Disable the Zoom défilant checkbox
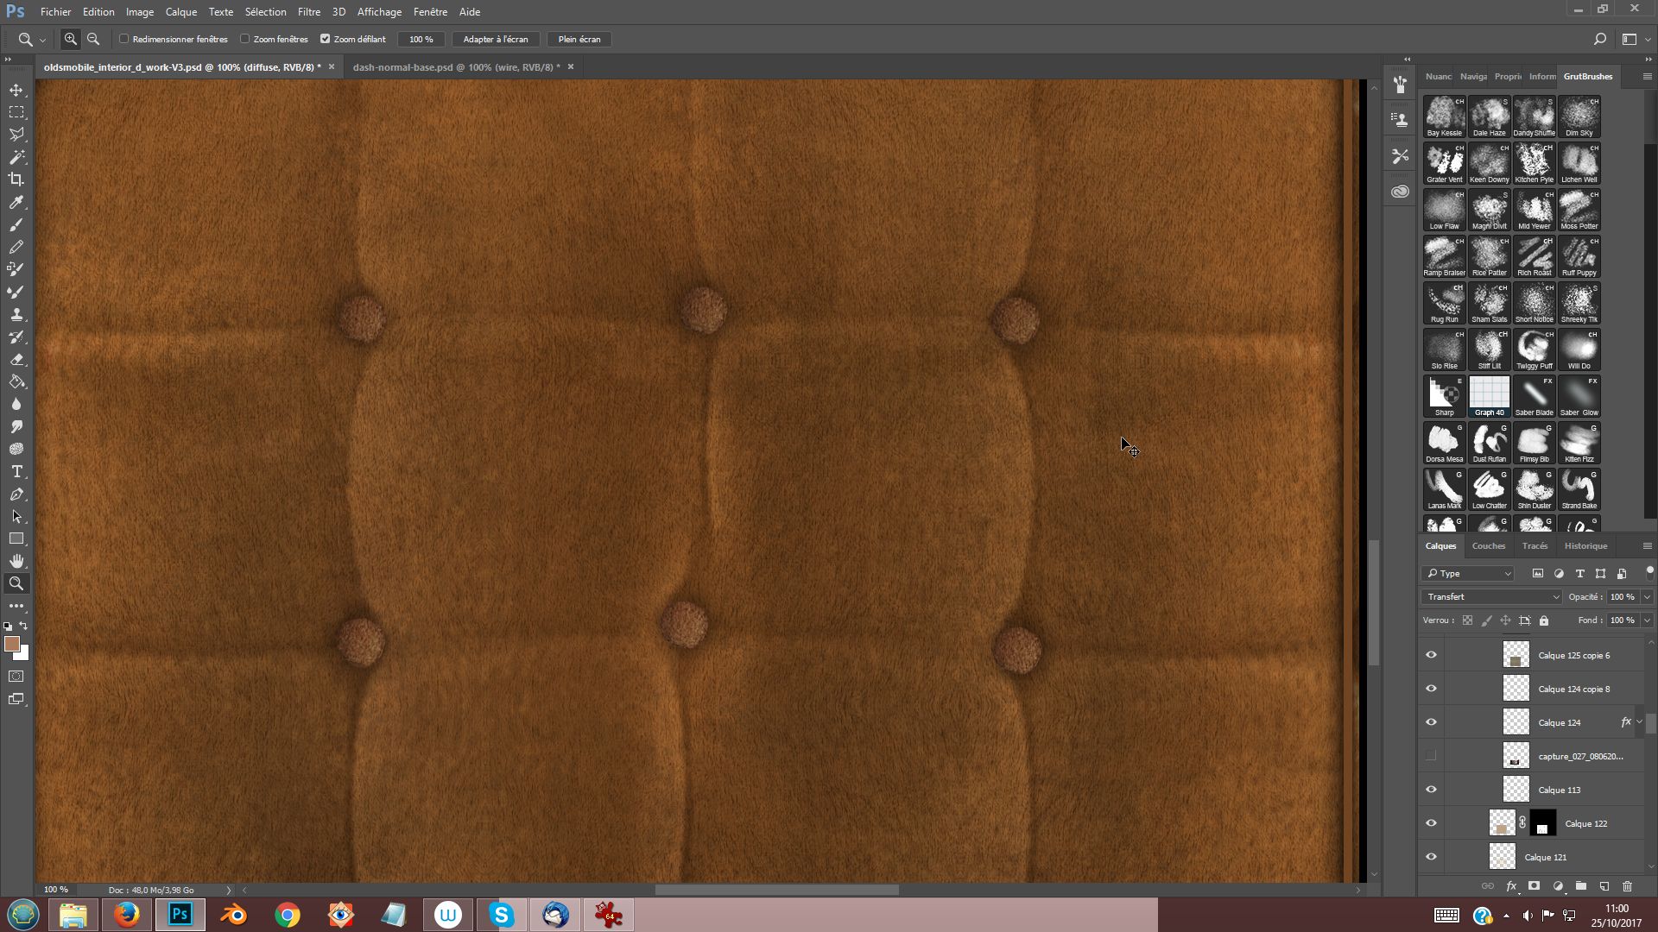The image size is (1658, 932). tap(326, 39)
